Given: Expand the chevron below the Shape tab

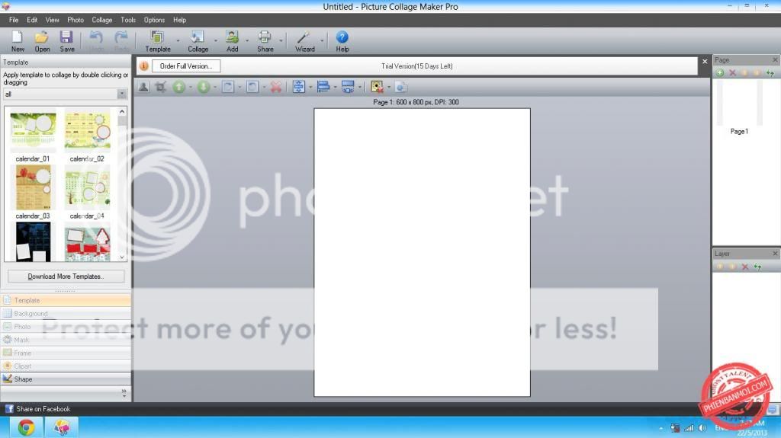Looking at the screenshot, I should pyautogui.click(x=124, y=392).
